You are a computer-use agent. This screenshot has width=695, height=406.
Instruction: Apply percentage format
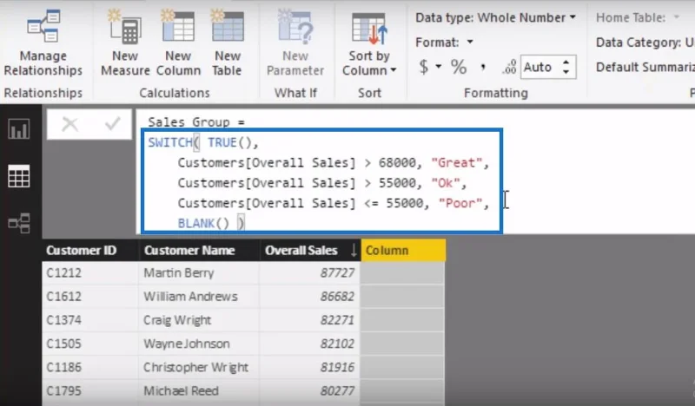(x=459, y=68)
